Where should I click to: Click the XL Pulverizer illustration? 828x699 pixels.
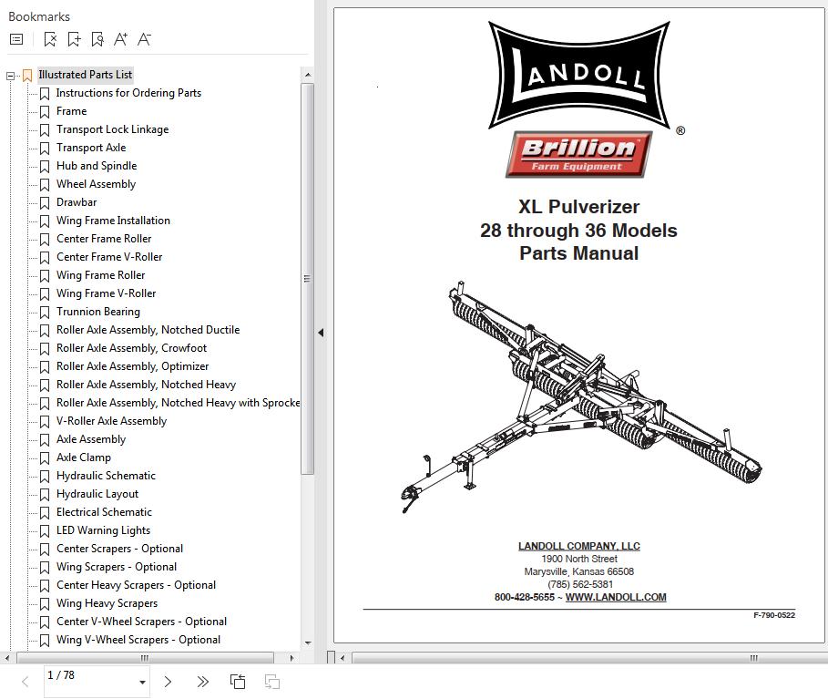coord(580,397)
